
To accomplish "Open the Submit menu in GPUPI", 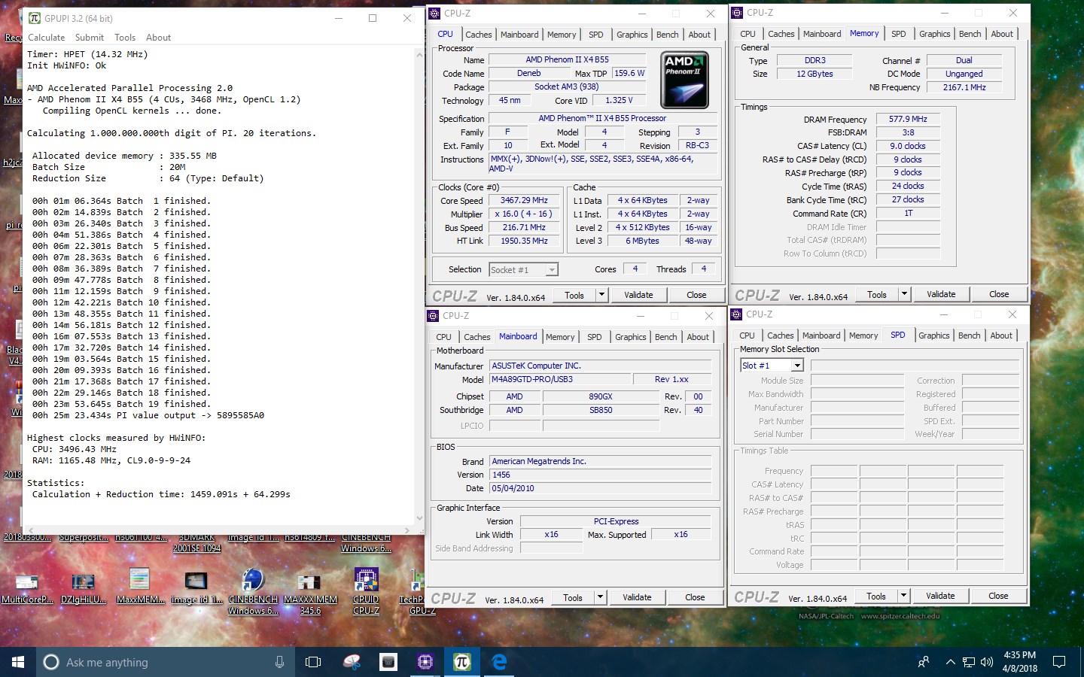I will pyautogui.click(x=90, y=38).
